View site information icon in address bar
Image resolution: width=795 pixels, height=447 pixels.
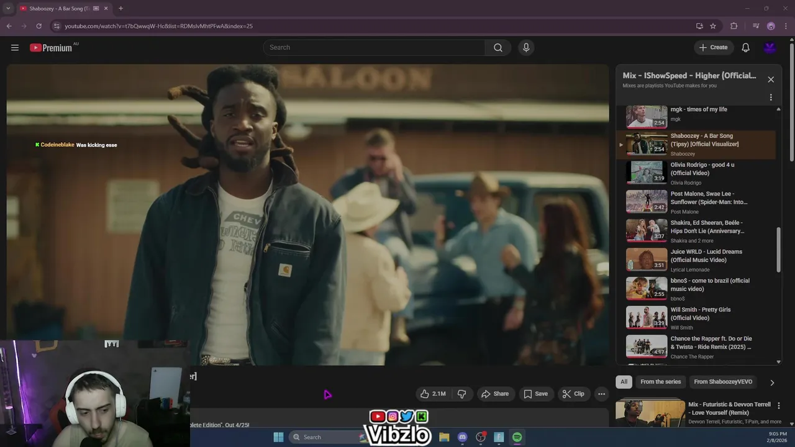tap(57, 26)
